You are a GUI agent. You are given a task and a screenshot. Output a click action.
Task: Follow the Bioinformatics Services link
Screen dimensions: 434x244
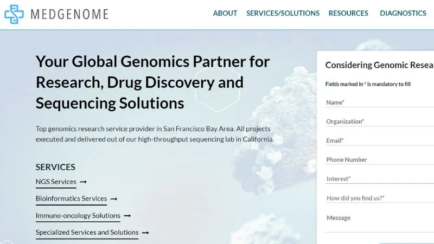[x=71, y=198]
